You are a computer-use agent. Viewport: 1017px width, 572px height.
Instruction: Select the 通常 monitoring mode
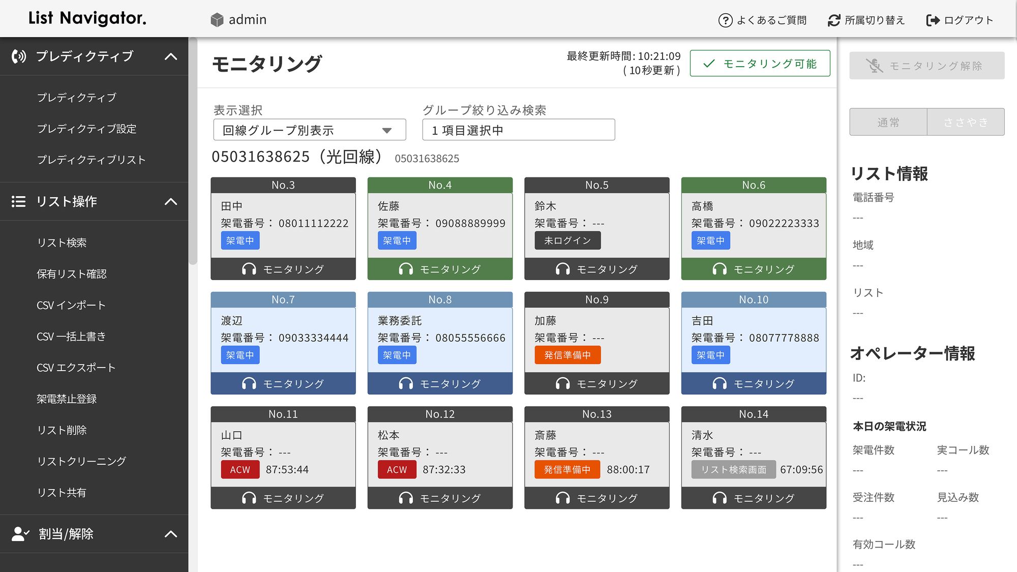[888, 122]
